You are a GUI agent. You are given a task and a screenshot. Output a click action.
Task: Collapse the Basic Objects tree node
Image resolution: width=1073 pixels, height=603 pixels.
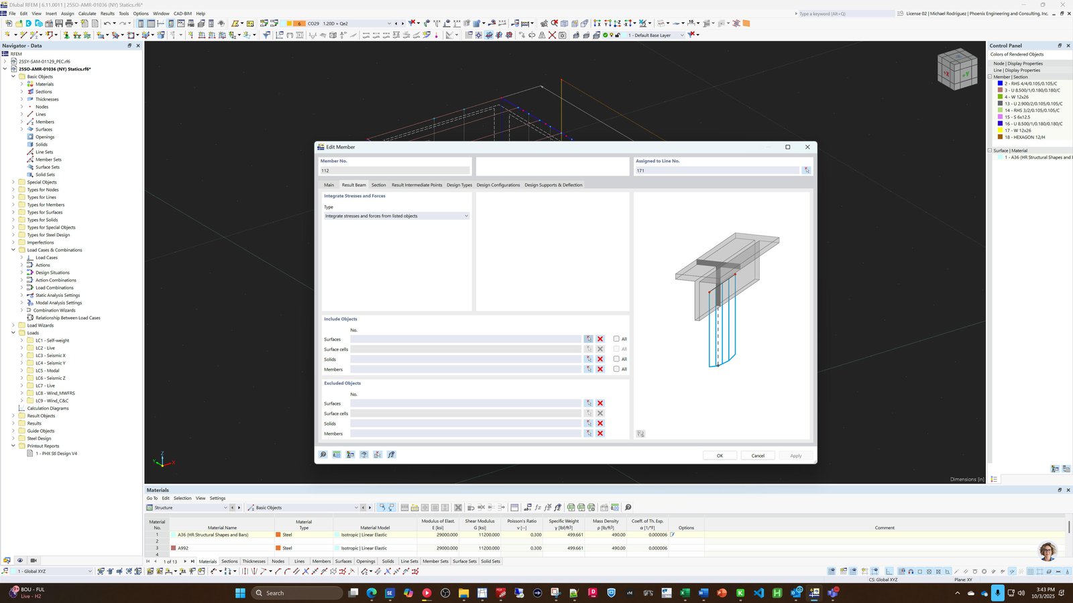[x=13, y=76]
